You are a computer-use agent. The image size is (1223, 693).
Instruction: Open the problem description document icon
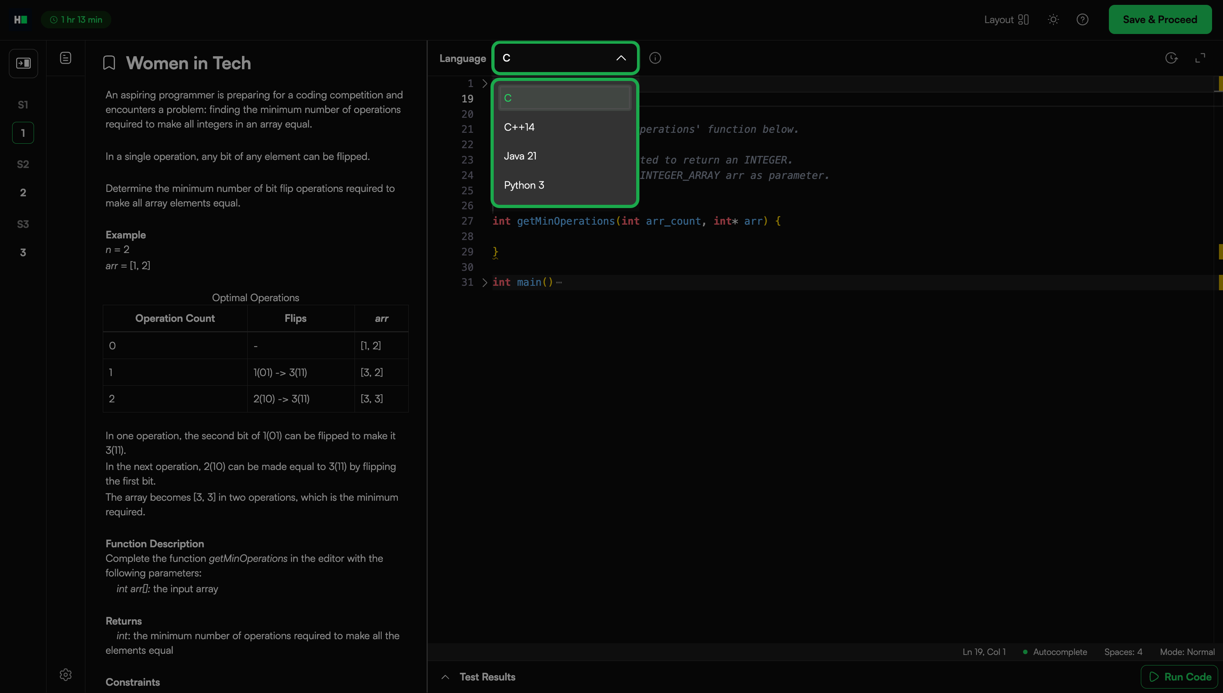66,58
